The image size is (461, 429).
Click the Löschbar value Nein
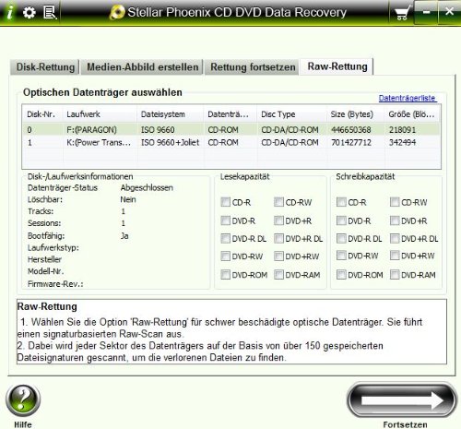pyautogui.click(x=128, y=199)
